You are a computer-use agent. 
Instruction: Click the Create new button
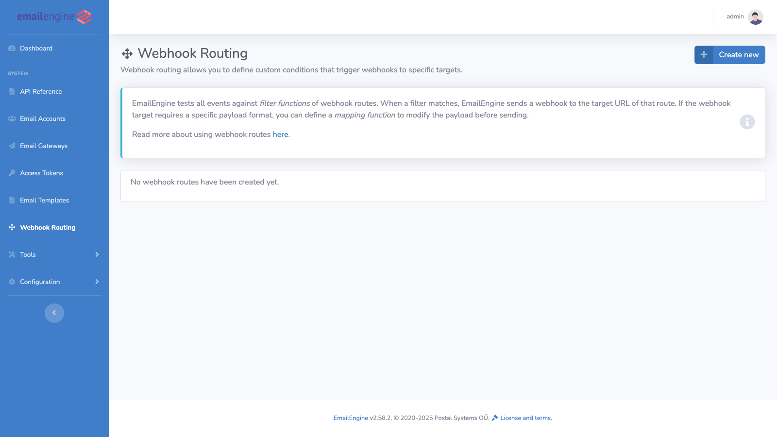729,55
